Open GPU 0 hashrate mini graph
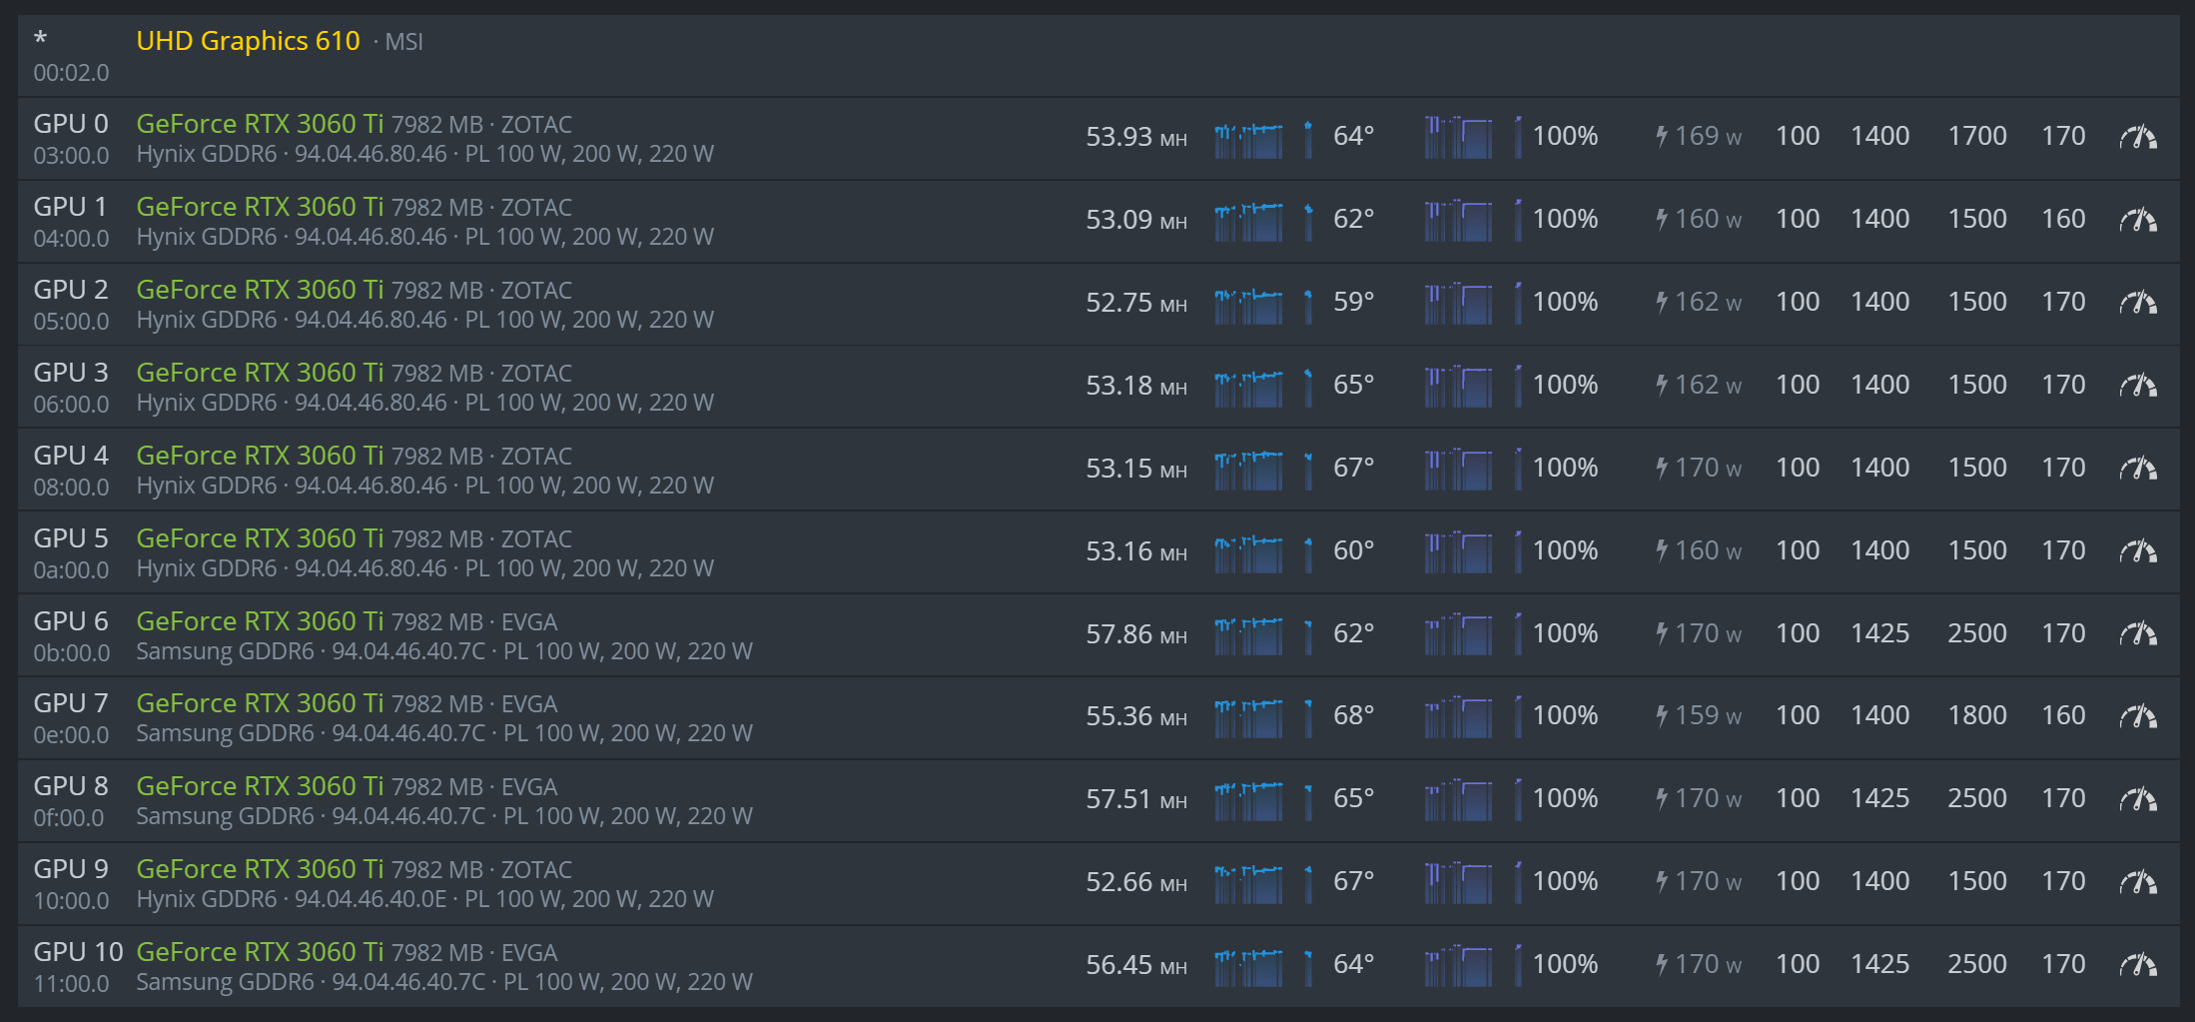 [1248, 139]
